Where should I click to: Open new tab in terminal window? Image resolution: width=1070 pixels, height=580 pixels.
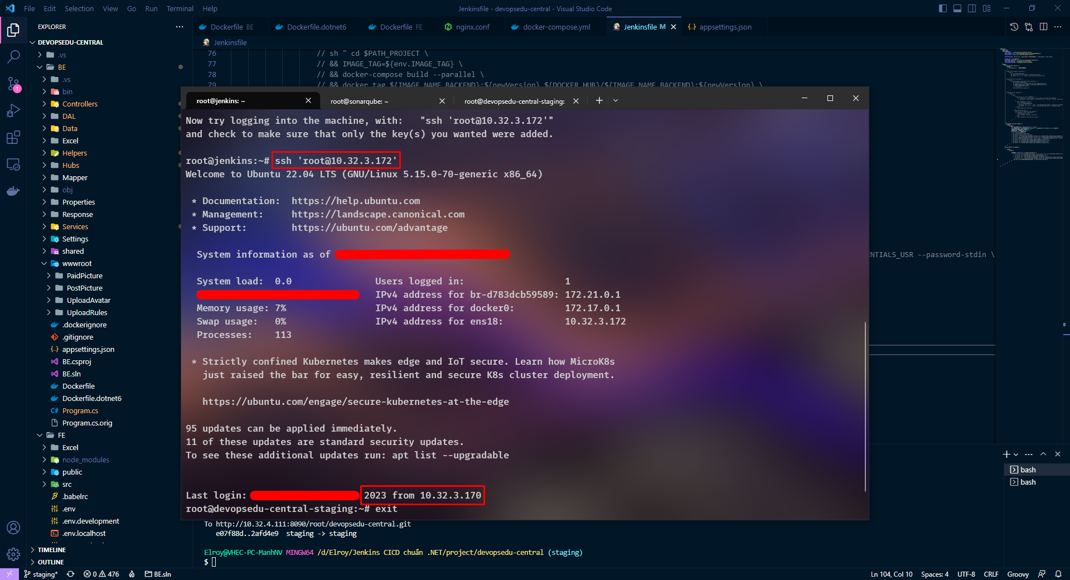pos(599,100)
